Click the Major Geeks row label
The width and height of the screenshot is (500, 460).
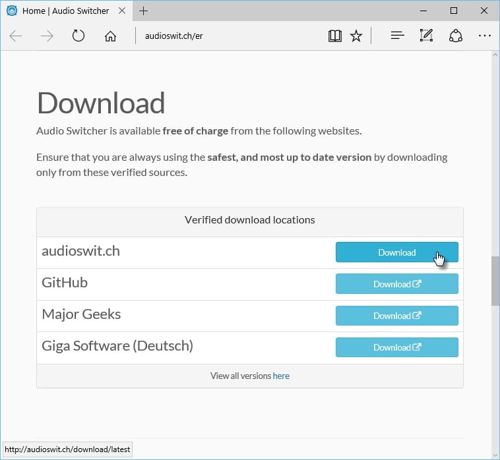[x=81, y=314]
